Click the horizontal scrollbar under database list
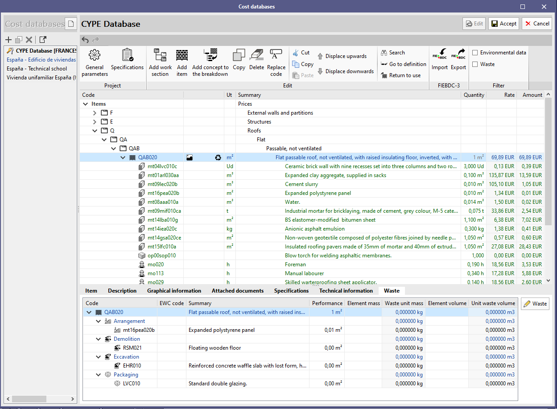 (x=29, y=399)
